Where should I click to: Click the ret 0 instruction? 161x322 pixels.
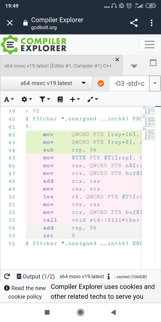[59, 236]
